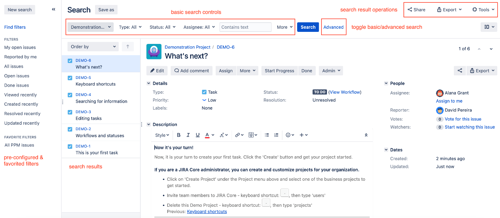
Task: Click Start Progress workflow button
Action: 279,71
